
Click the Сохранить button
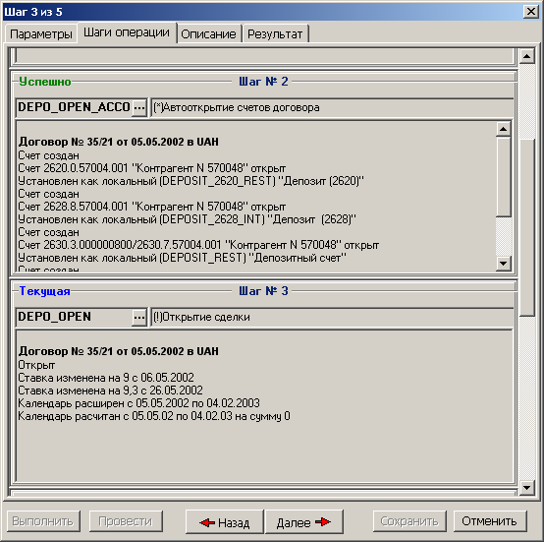pos(409,521)
